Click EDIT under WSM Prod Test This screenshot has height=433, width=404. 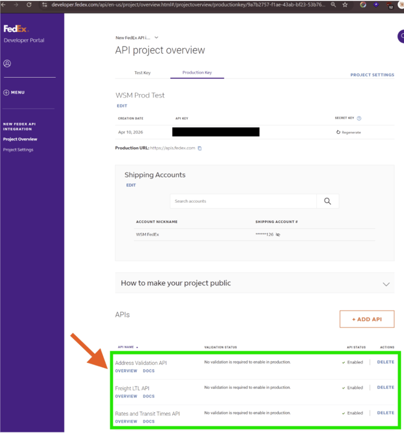122,106
